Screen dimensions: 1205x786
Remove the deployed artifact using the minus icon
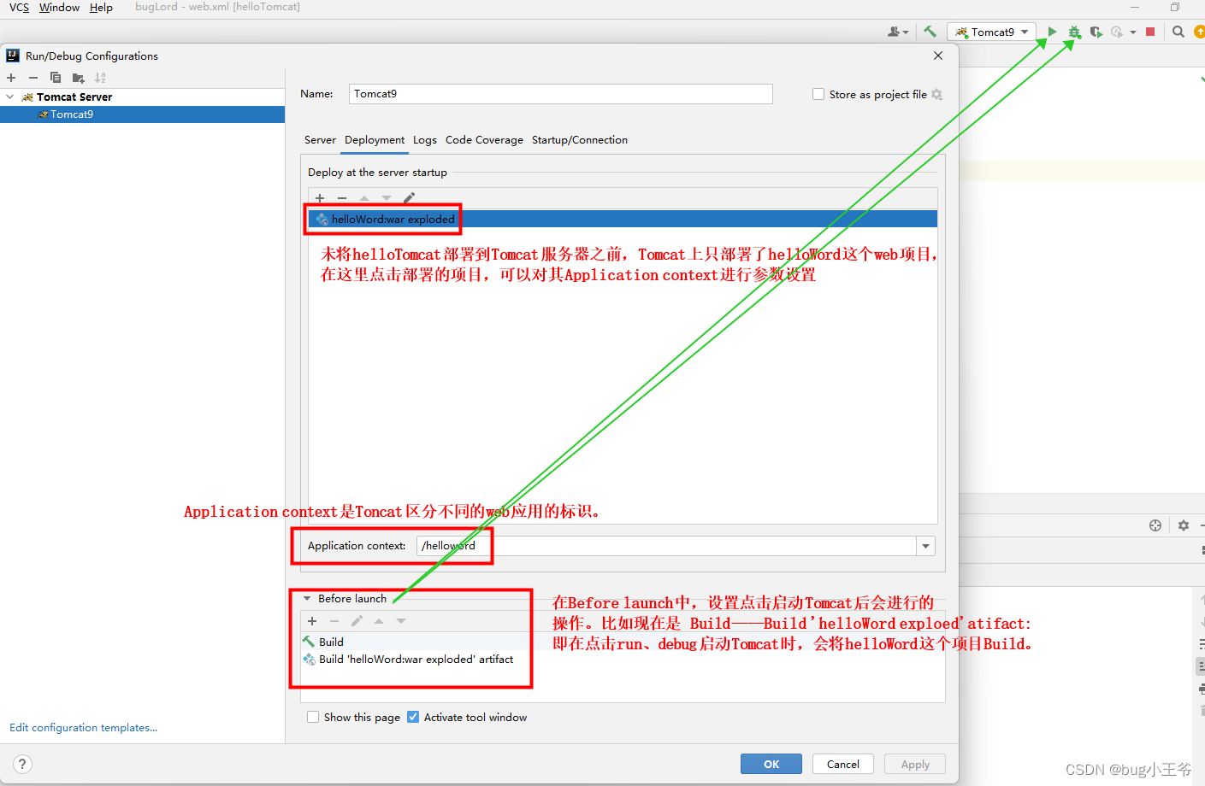click(341, 198)
